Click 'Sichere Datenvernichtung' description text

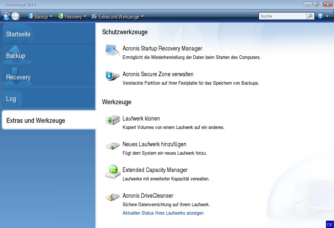[x=166, y=205]
